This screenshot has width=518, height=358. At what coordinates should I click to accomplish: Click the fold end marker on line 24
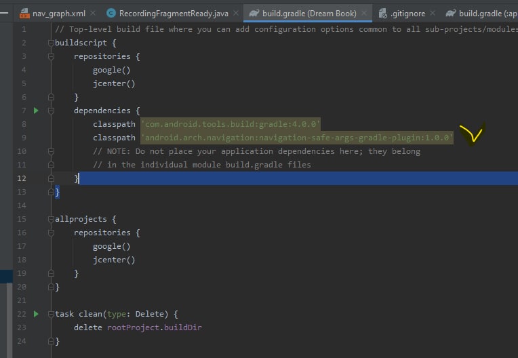click(51, 341)
